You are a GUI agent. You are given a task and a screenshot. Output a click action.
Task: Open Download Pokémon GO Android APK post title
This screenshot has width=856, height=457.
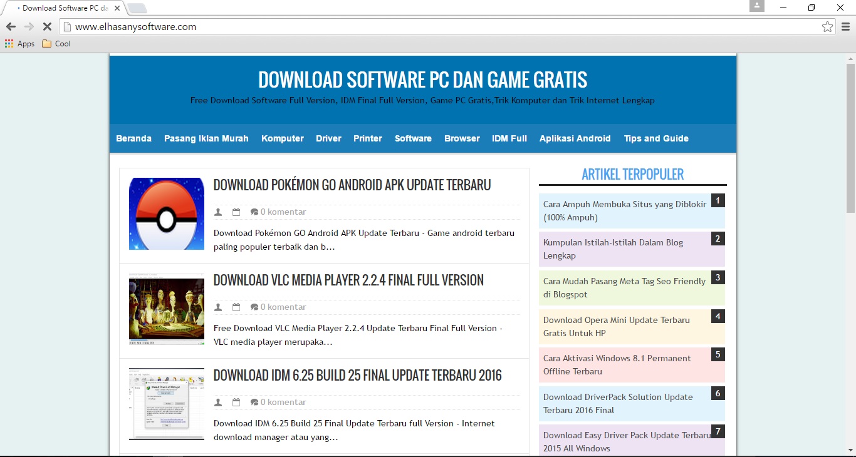pos(352,185)
